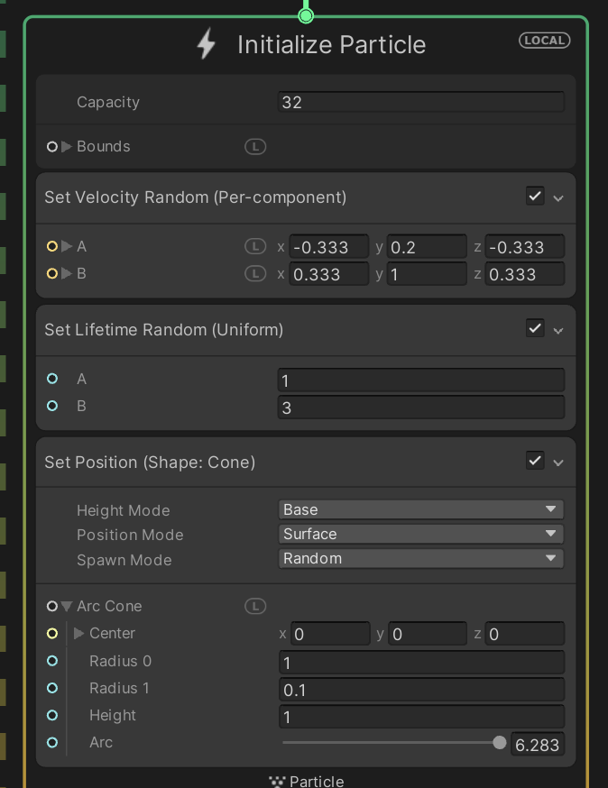608x788 pixels.
Task: Open the Height Mode dropdown
Action: (x=419, y=509)
